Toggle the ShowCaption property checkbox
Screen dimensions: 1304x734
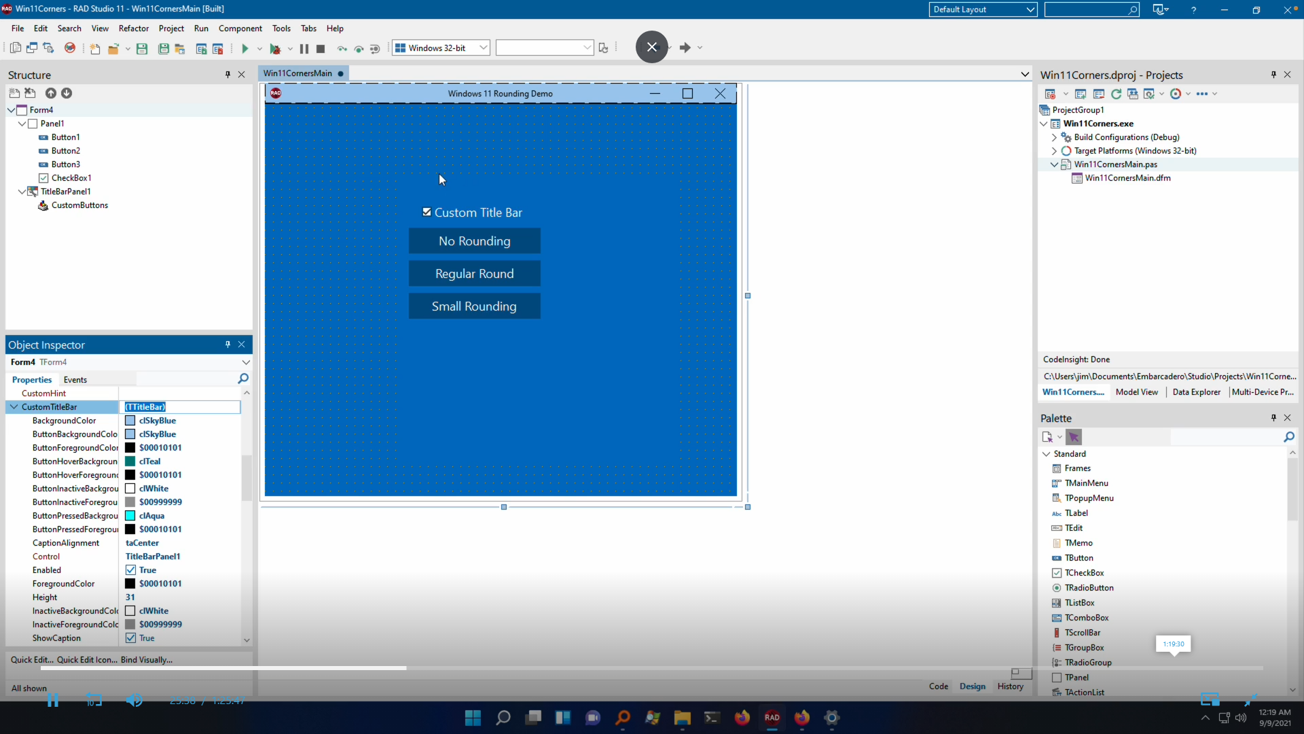coord(131,638)
